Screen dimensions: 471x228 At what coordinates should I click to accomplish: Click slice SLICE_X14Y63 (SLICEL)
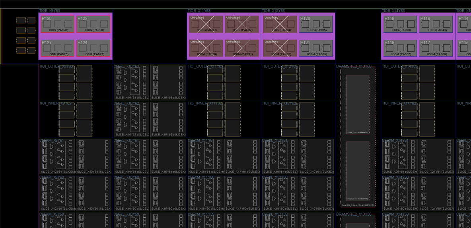point(132,82)
